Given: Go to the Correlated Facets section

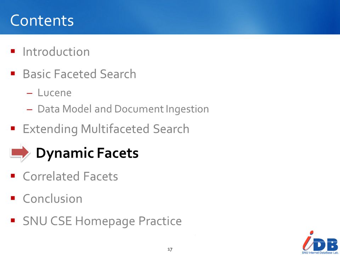Looking at the screenshot, I should pos(70,176).
